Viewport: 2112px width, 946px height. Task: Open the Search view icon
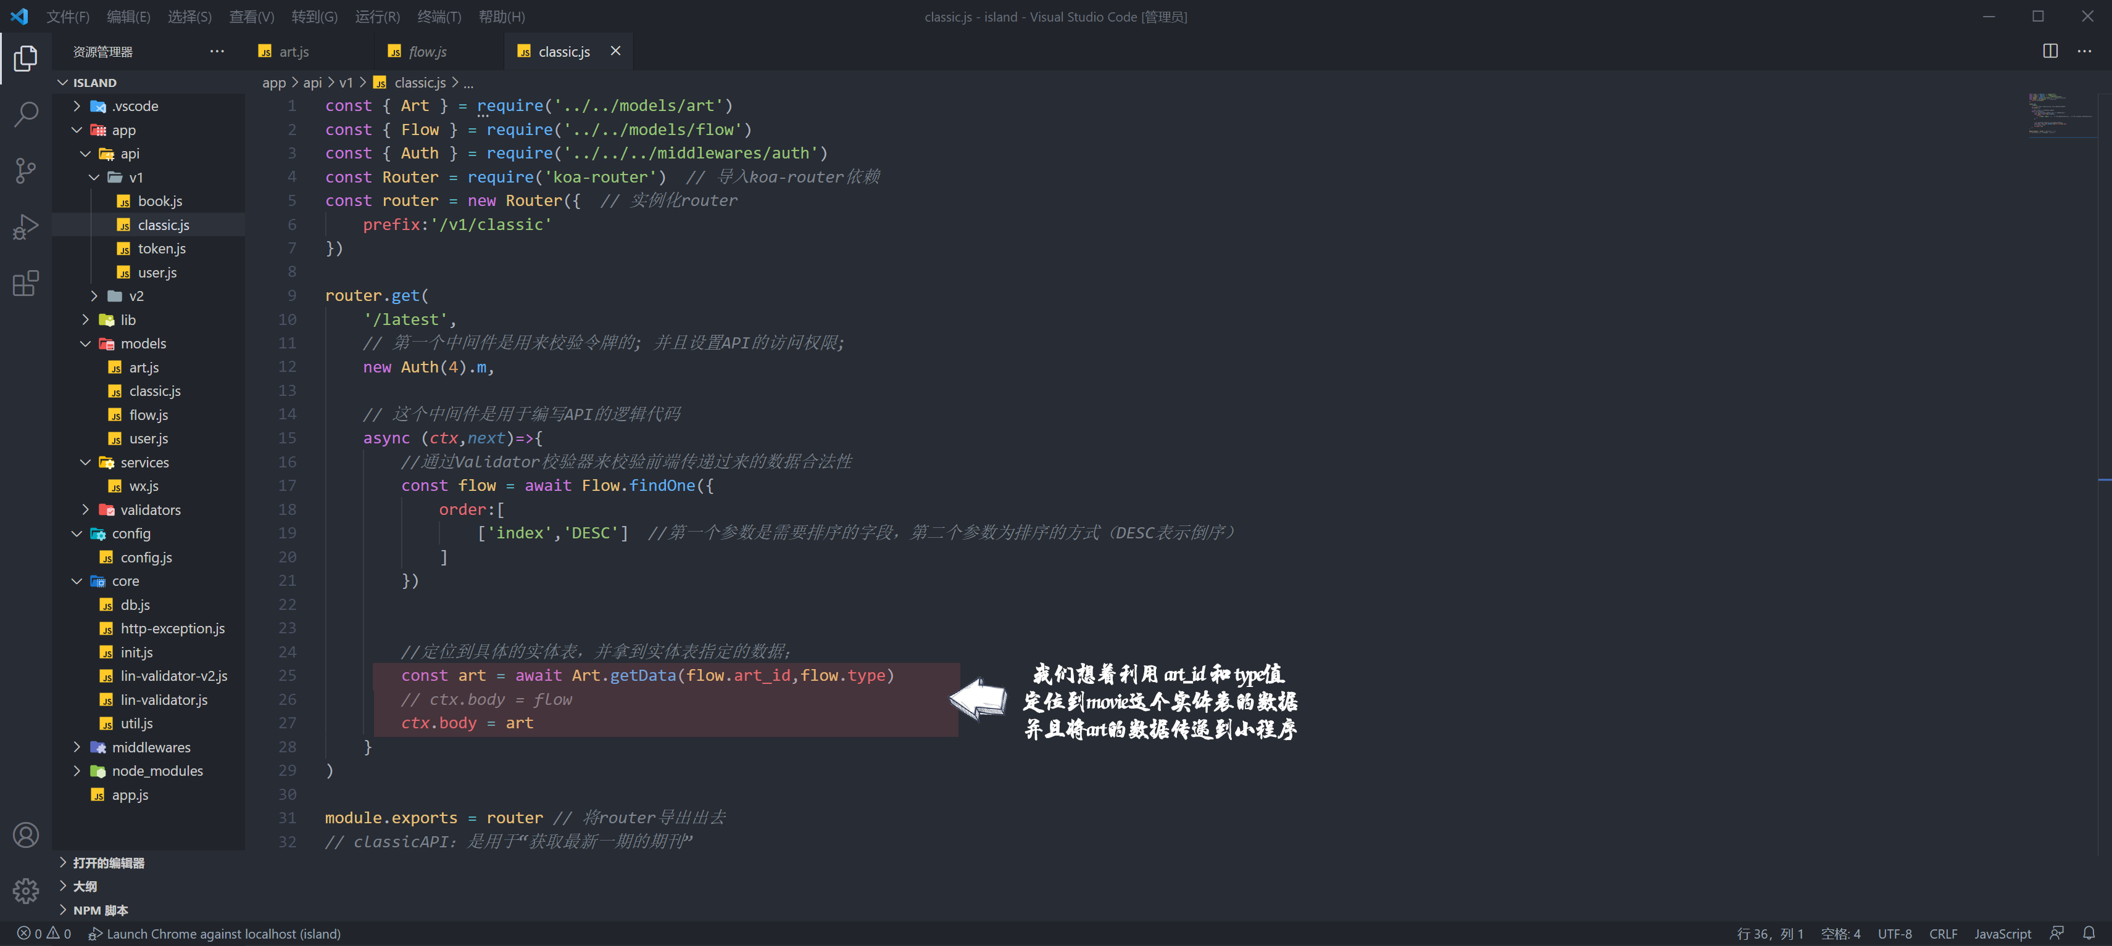25,115
